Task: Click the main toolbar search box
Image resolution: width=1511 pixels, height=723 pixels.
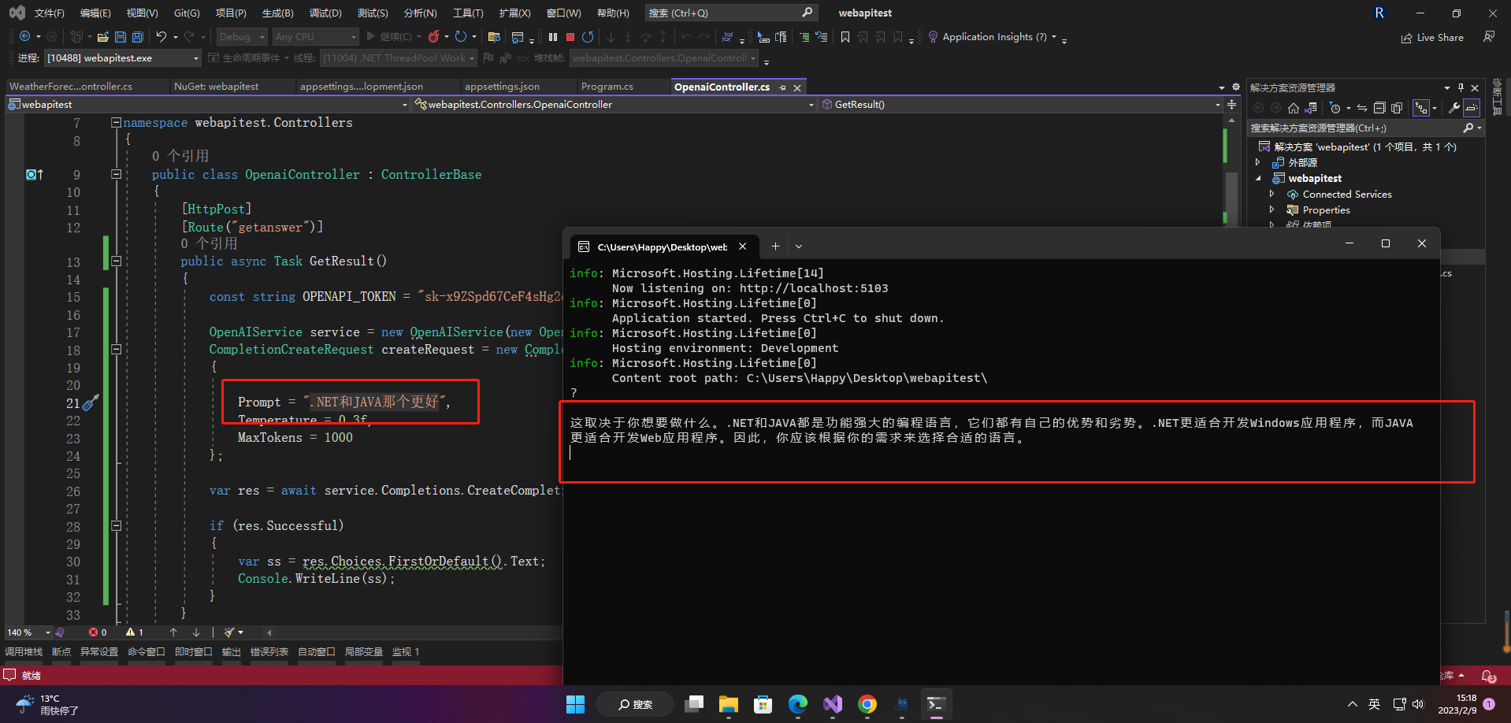Action: (x=730, y=13)
